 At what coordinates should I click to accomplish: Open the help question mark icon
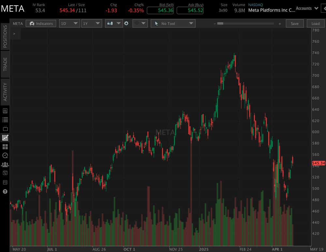click(5, 191)
